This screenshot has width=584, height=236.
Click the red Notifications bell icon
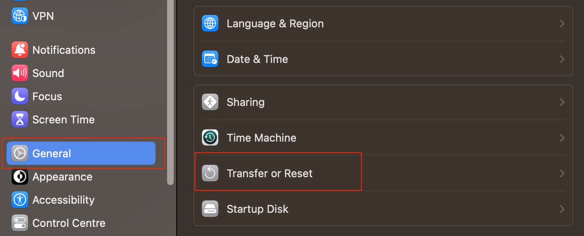coord(20,50)
